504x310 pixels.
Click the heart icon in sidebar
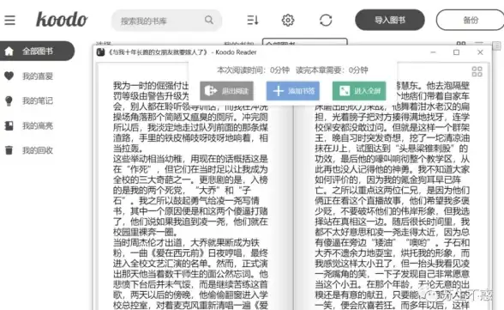pos(9,76)
